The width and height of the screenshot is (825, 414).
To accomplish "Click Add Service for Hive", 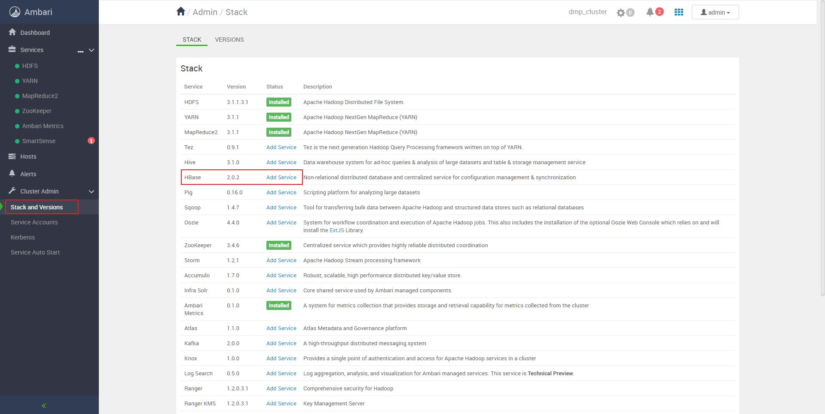I will click(281, 162).
